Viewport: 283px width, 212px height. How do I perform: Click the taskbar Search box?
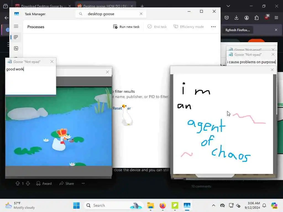coord(113,205)
